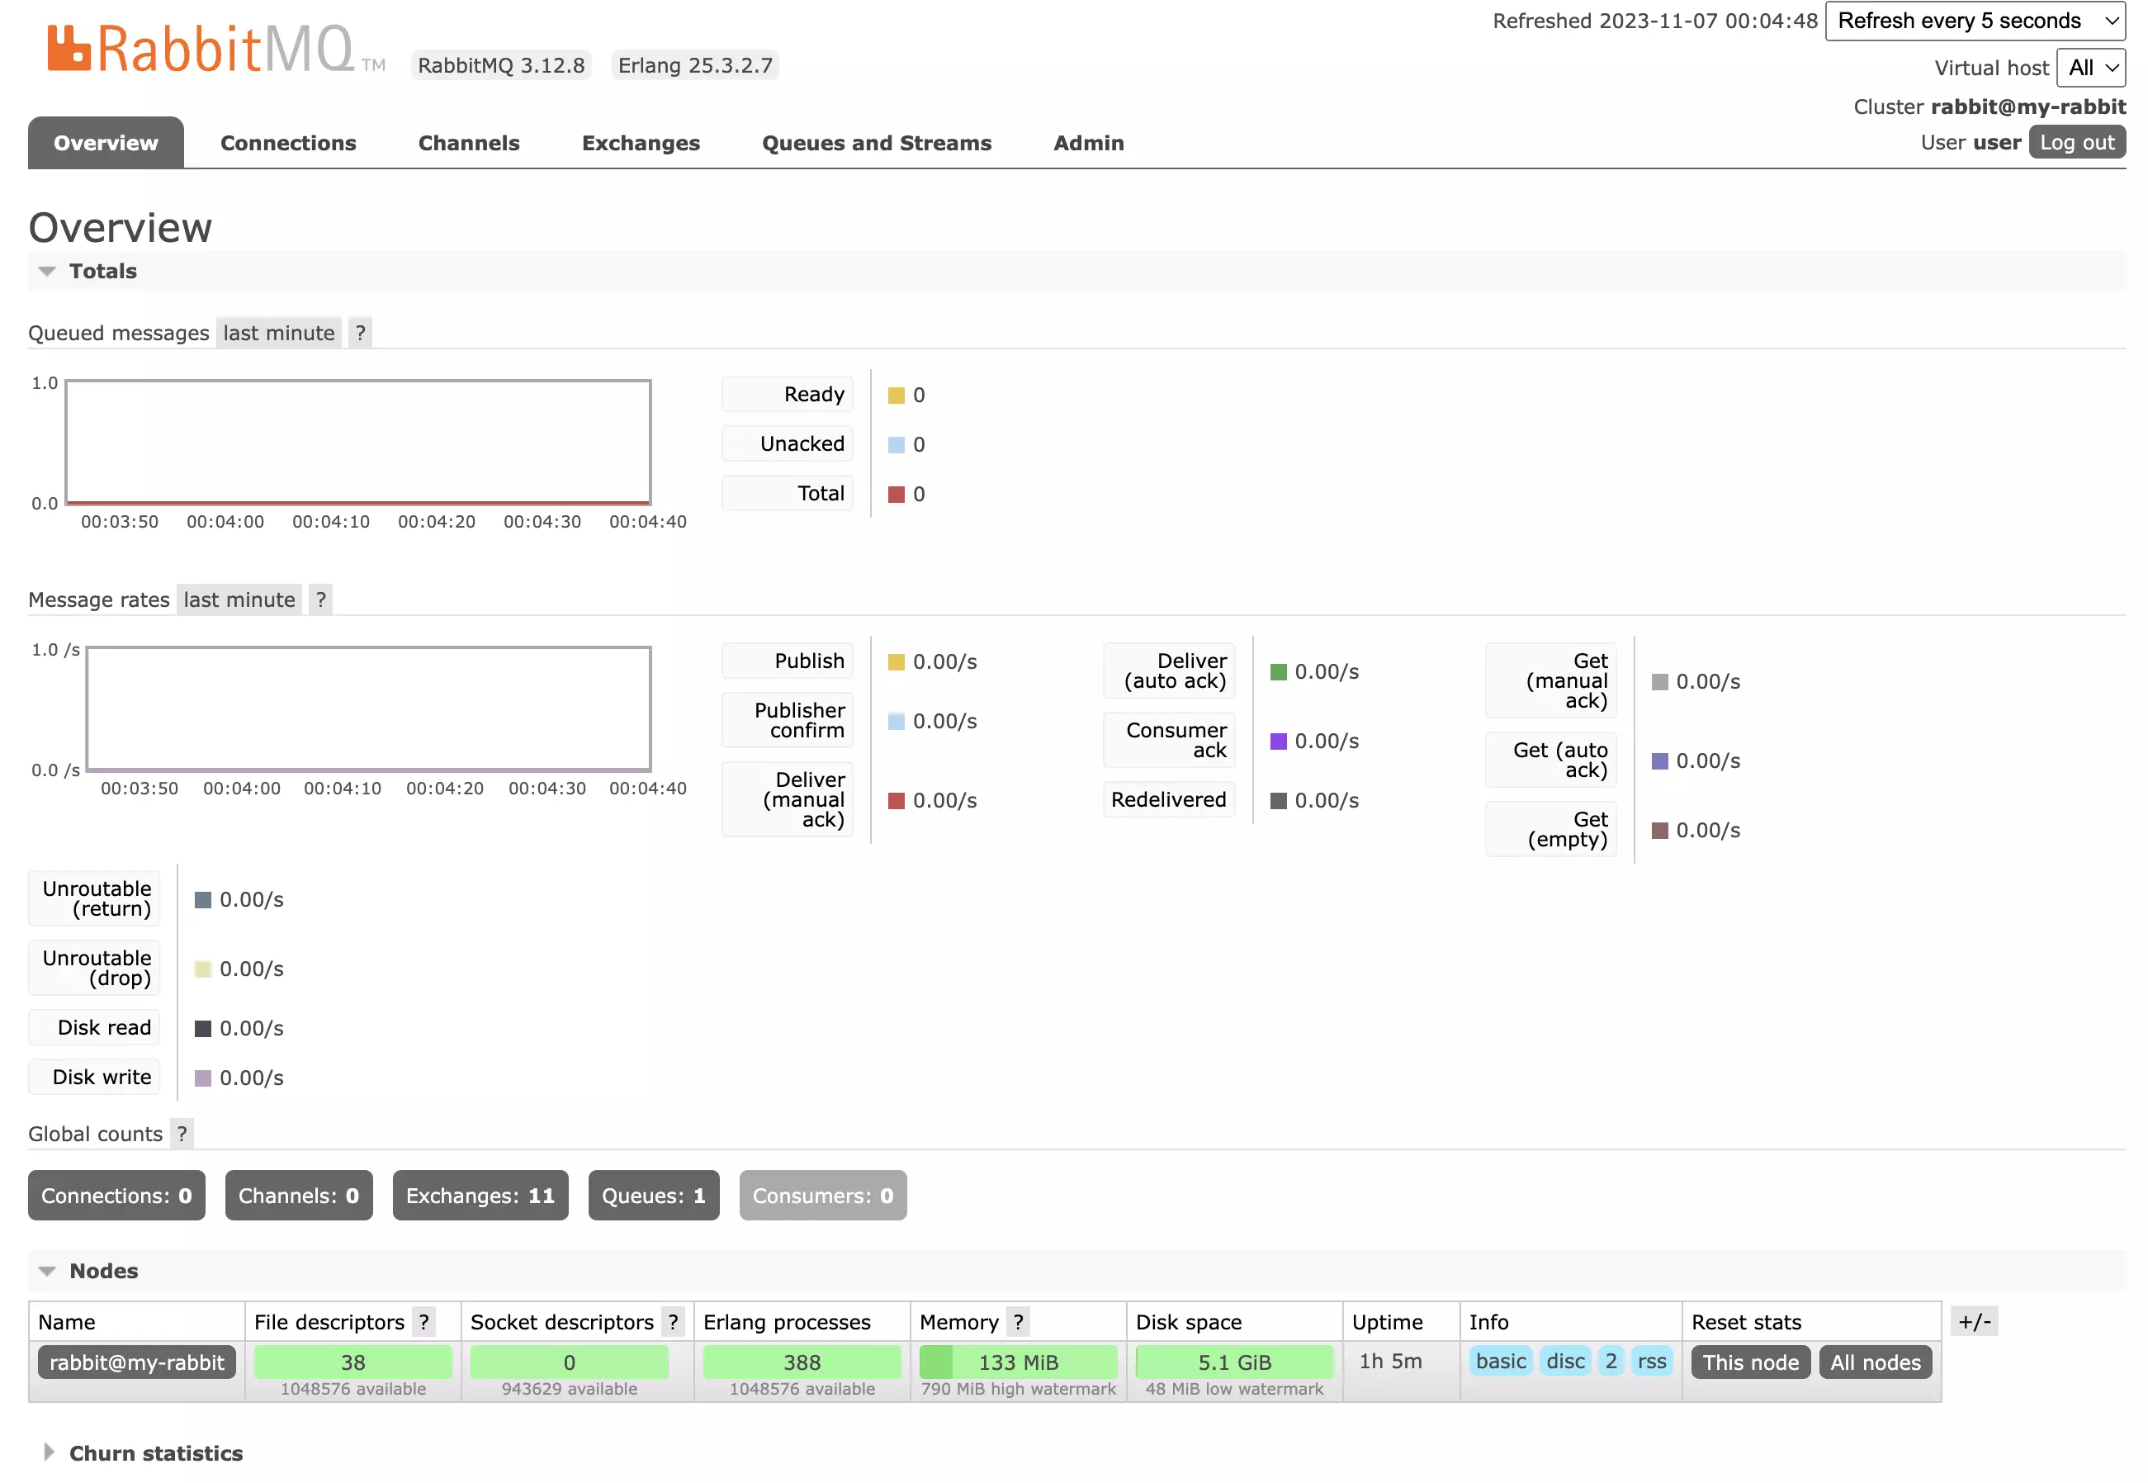This screenshot has width=2148, height=1483.
Task: Click the RabbitMQ logo
Action: 215,49
